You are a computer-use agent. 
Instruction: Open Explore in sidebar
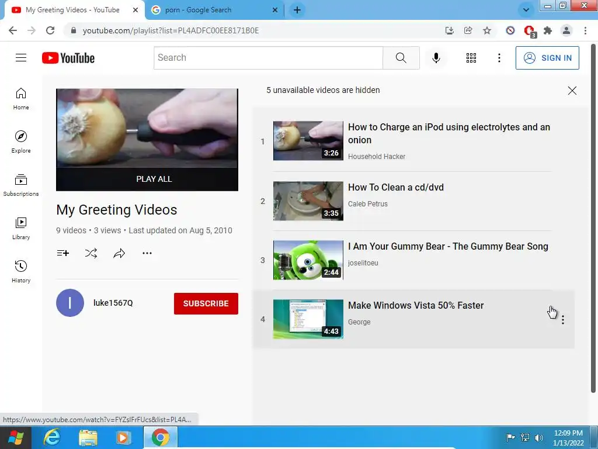coord(21,142)
